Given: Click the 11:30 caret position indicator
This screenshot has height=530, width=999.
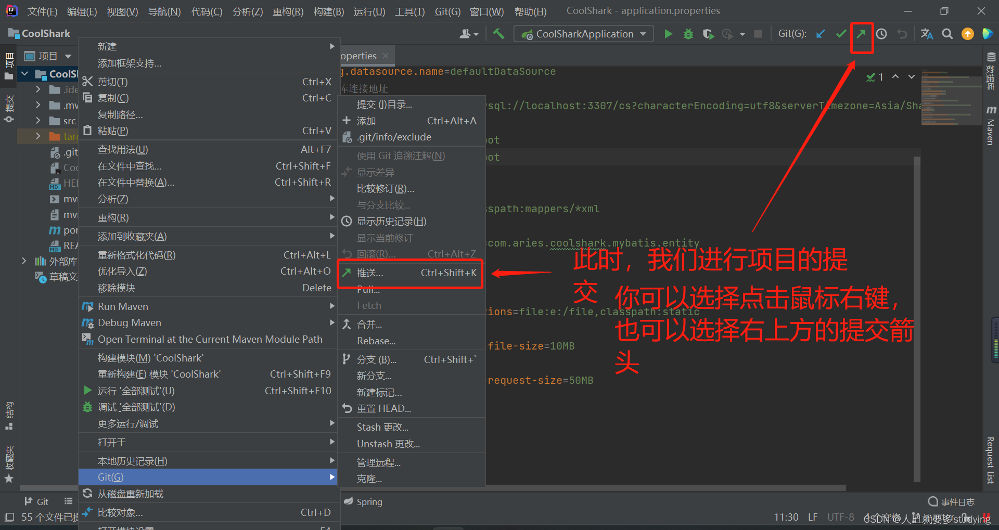Looking at the screenshot, I should point(786,517).
